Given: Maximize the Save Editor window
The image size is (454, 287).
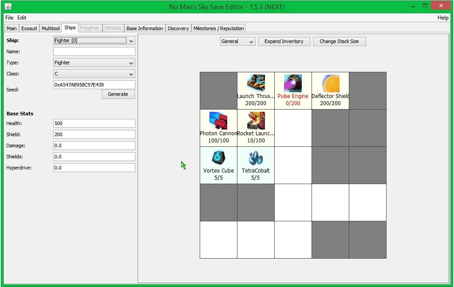Looking at the screenshot, I should coord(425,6).
